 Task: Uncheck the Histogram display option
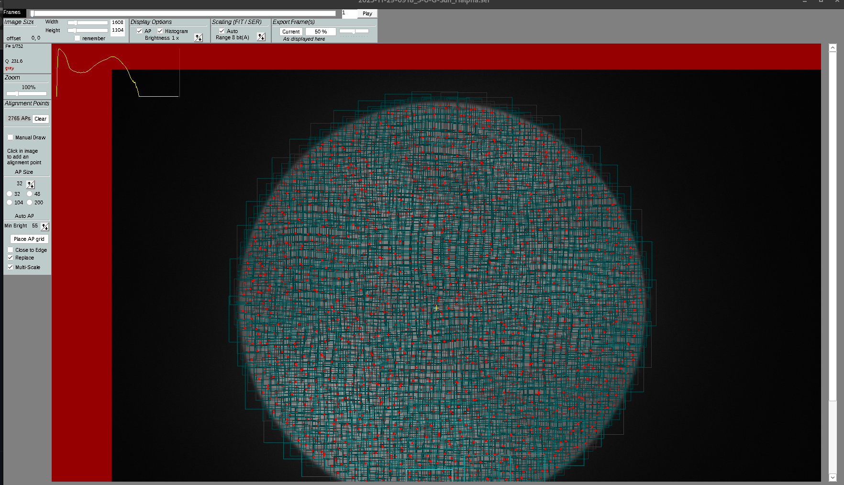point(160,31)
